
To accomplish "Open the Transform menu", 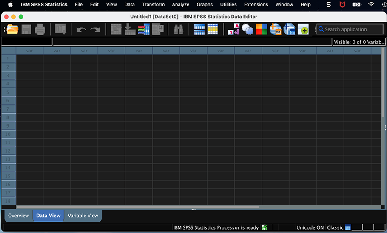I will pos(153,4).
